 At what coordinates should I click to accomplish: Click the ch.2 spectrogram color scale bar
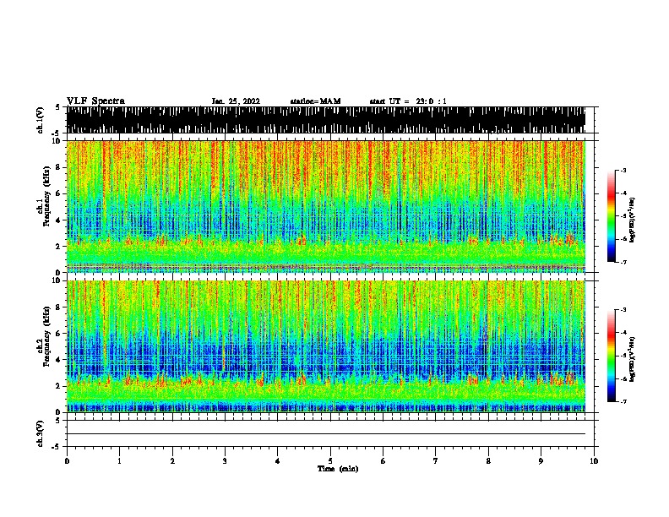(612, 356)
